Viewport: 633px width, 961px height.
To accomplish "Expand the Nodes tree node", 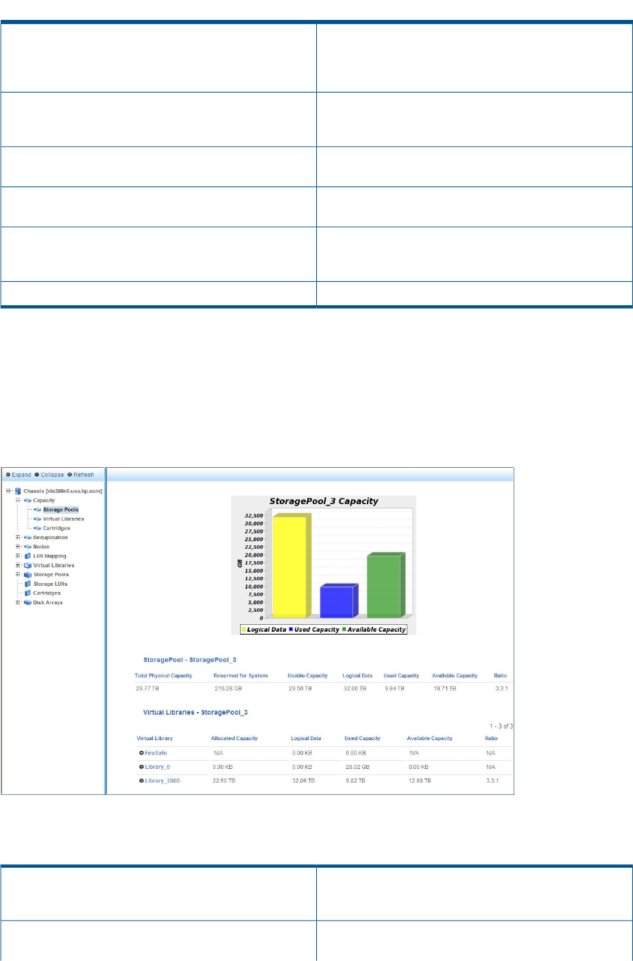I will [18, 547].
